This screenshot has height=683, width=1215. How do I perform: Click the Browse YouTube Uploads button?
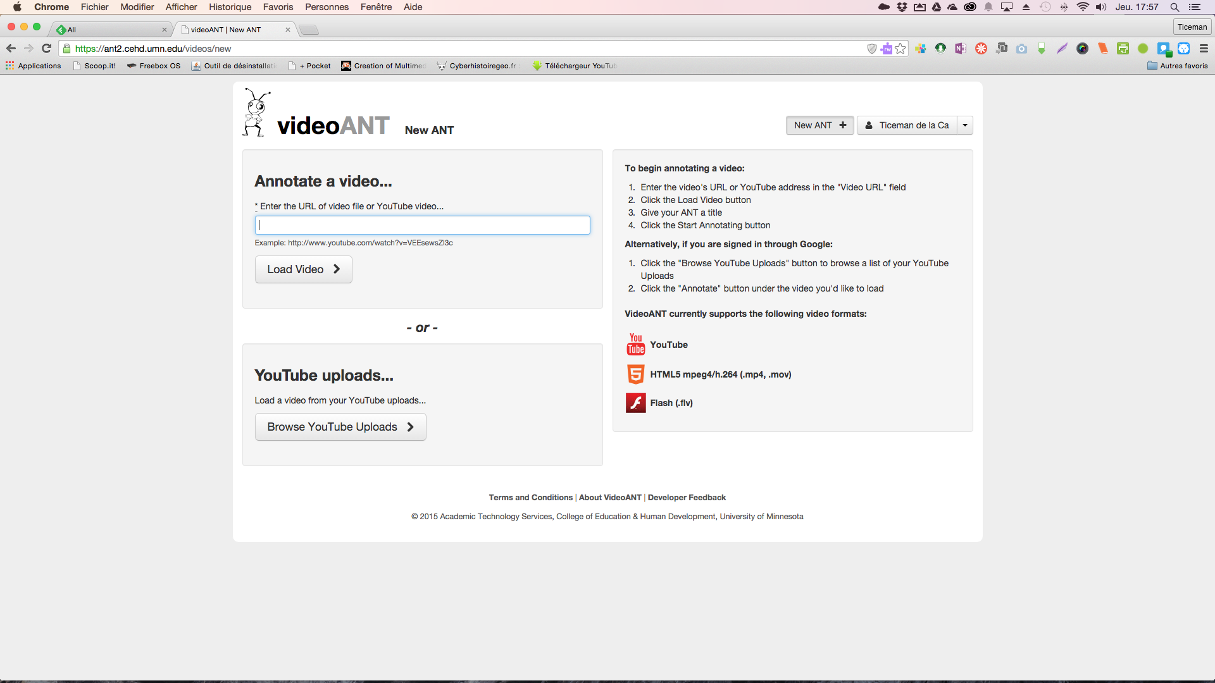(x=340, y=427)
